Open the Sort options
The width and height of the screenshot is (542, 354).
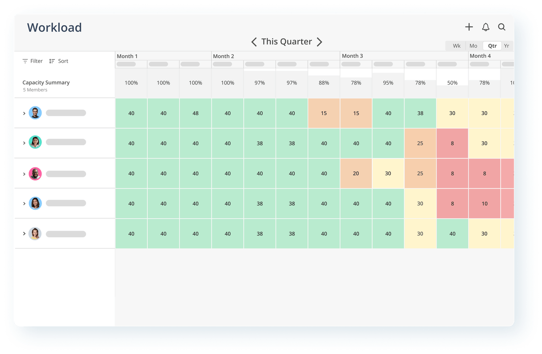coord(58,61)
